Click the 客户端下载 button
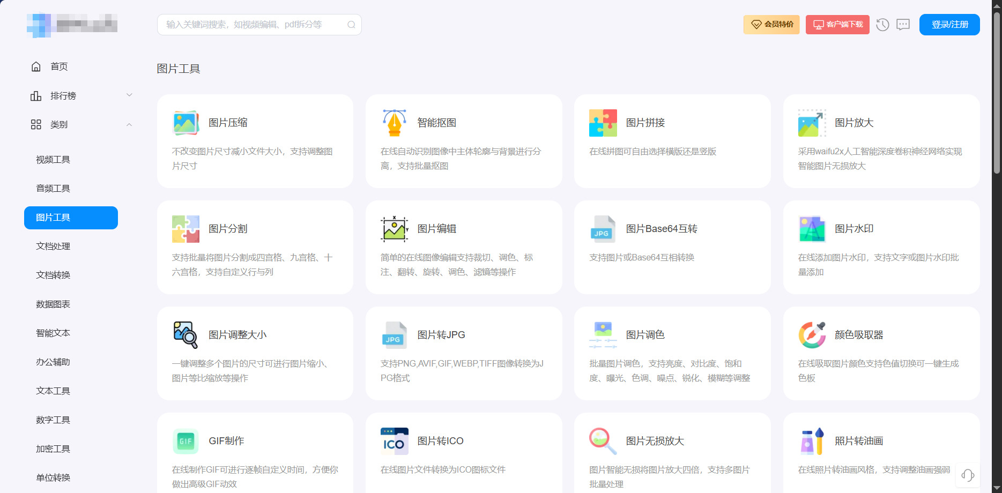 point(837,25)
